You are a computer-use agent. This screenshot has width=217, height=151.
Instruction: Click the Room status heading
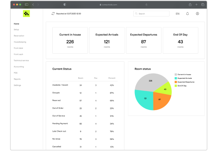pyautogui.click(x=143, y=69)
